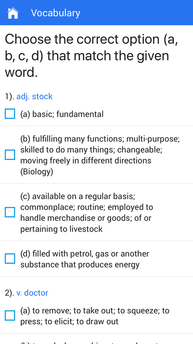Check the box for to remove; to take out
The height and width of the screenshot is (344, 193).
10,315
